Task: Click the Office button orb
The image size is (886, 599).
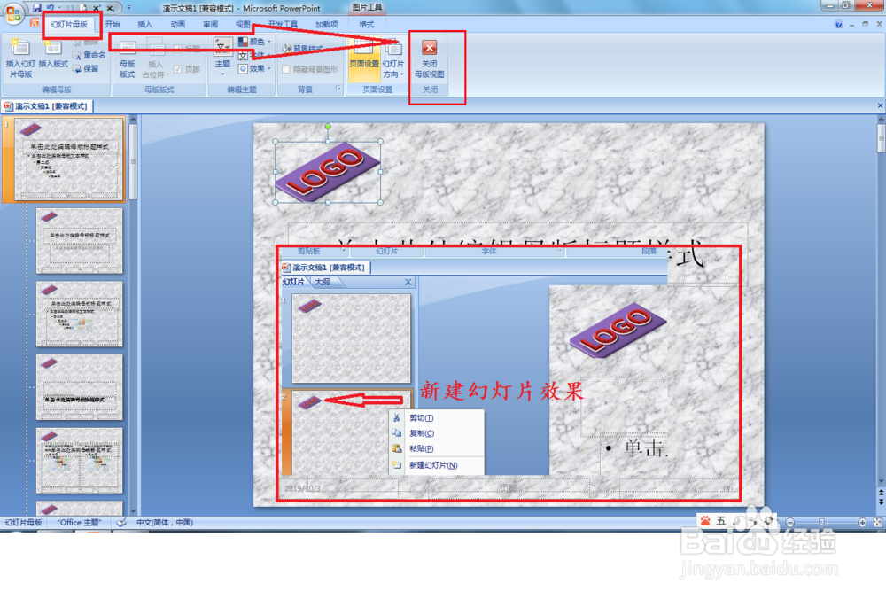Action: coord(13,12)
